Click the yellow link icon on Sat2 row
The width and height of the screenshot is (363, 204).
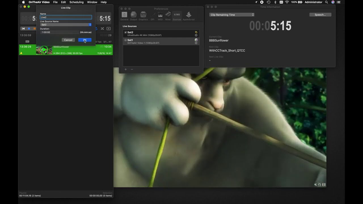[196, 32]
